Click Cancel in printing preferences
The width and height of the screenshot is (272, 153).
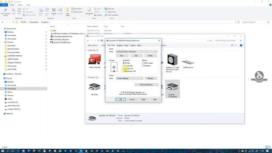132,99
